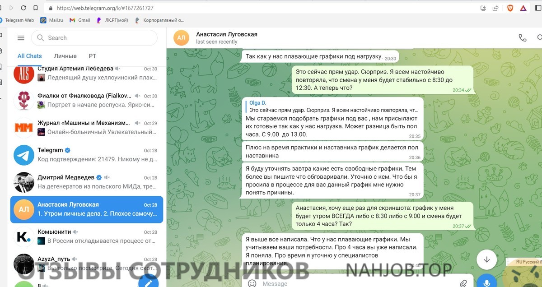Click the MM avatar of Машины и Механизмы
This screenshot has height=287, width=542.
(24, 128)
